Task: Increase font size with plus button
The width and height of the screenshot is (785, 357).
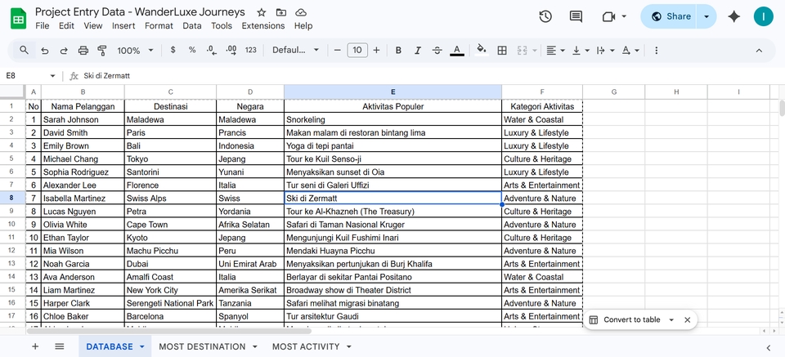Action: (376, 50)
